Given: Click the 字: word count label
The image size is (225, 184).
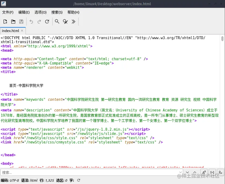Looking at the screenshot, I should pos(72,180).
